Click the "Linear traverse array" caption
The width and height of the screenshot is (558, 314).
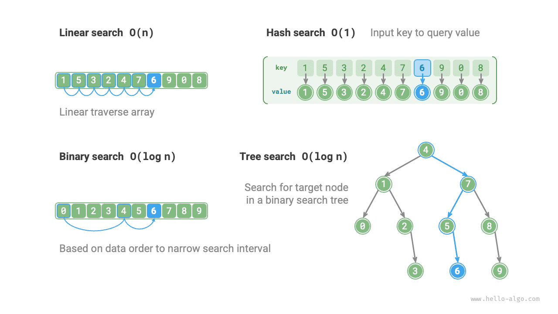107,112
